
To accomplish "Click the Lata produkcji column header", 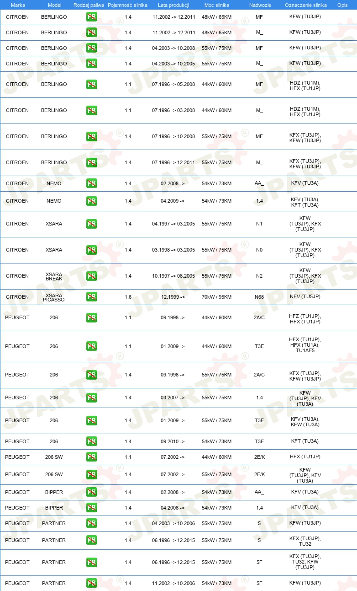I will (x=173, y=5).
